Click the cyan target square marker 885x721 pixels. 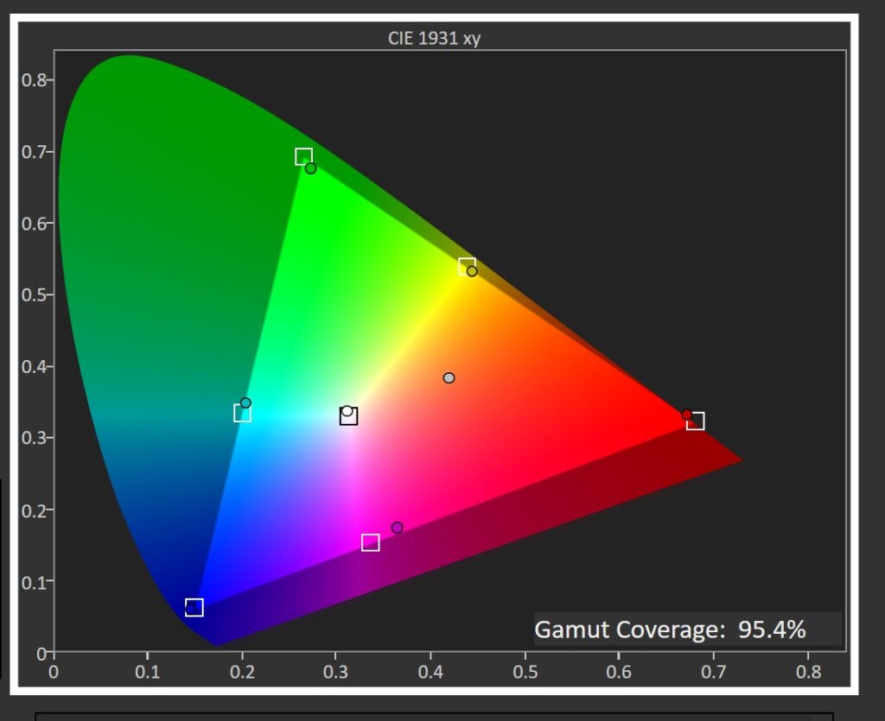(242, 413)
